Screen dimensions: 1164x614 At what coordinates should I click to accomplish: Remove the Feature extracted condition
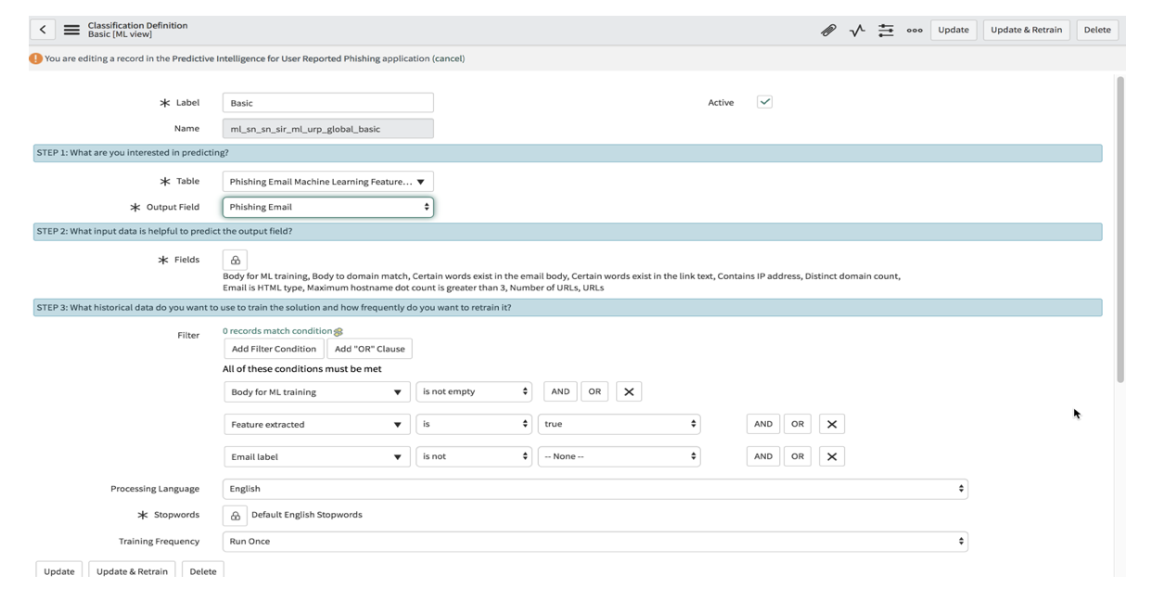coord(832,425)
